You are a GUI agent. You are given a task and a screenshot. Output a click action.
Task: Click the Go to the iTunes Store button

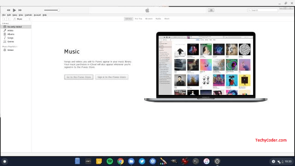click(x=79, y=77)
